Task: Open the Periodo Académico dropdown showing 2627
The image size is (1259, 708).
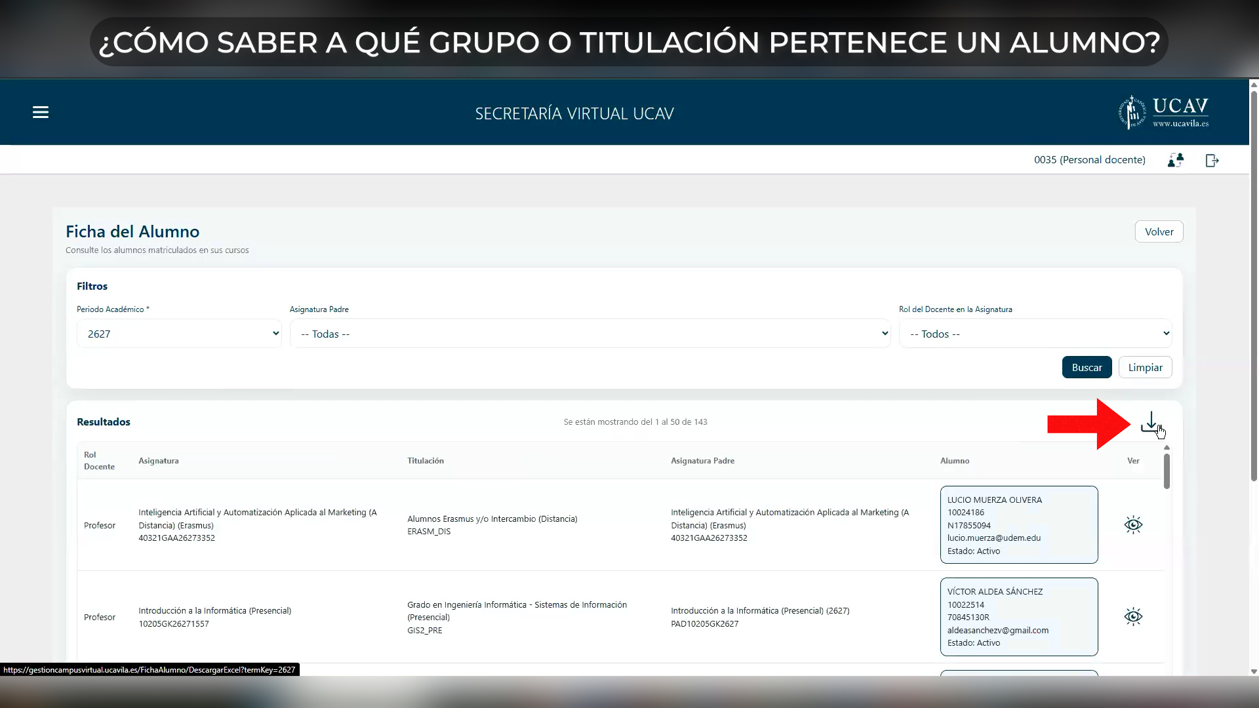Action: click(179, 334)
